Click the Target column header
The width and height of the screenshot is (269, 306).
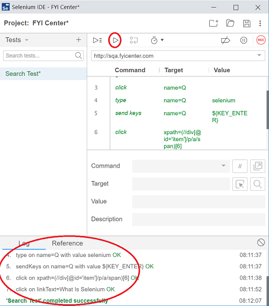click(174, 70)
